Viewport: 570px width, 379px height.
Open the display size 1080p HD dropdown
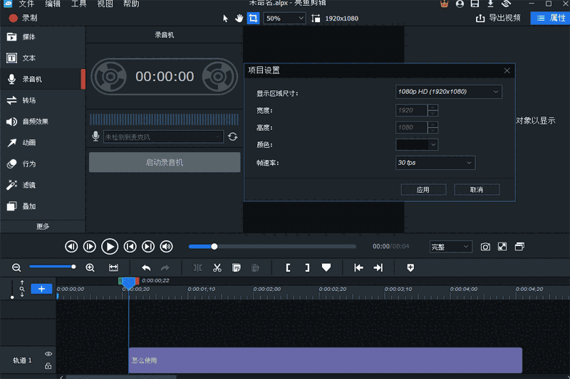coord(448,92)
